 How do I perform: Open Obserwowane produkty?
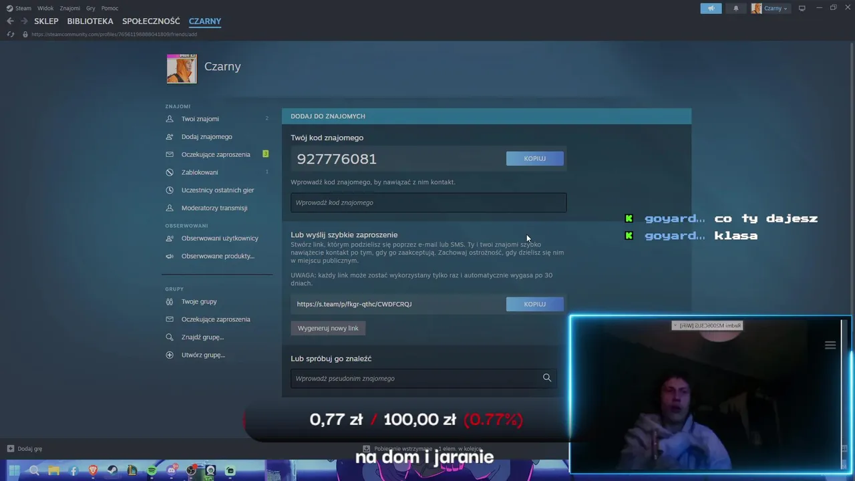point(217,256)
